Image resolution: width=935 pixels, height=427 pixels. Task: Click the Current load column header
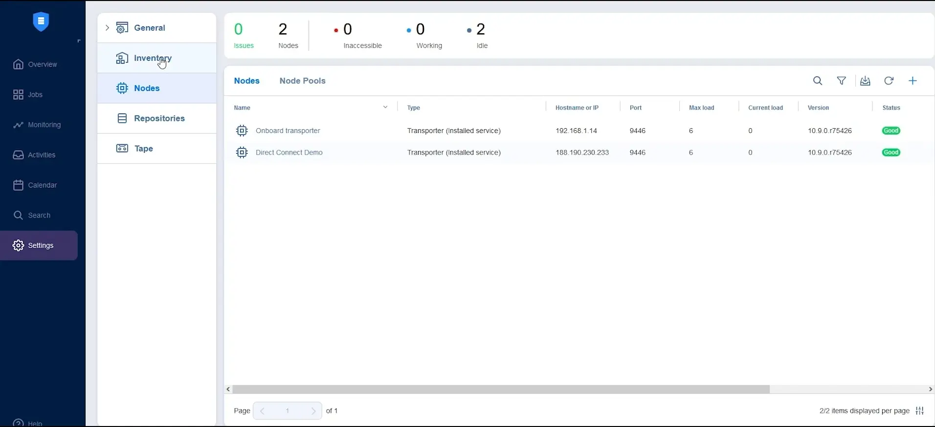[766, 108]
